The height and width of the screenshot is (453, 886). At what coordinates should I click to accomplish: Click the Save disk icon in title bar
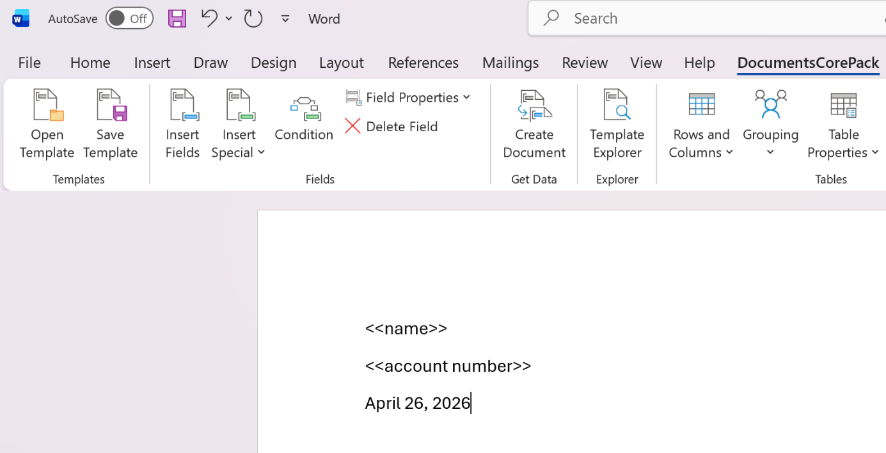177,19
